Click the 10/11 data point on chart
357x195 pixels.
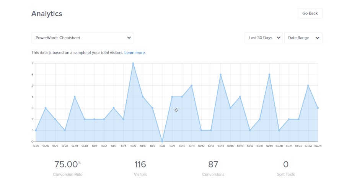[191, 86]
